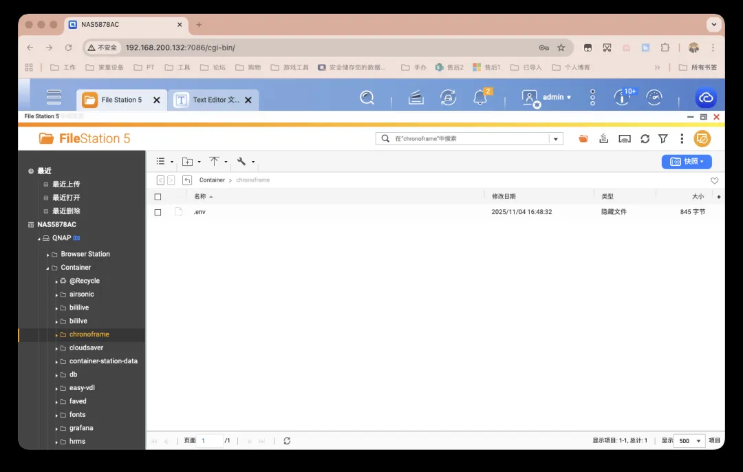Add current folder to favorites heart
The image size is (743, 472).
[714, 181]
